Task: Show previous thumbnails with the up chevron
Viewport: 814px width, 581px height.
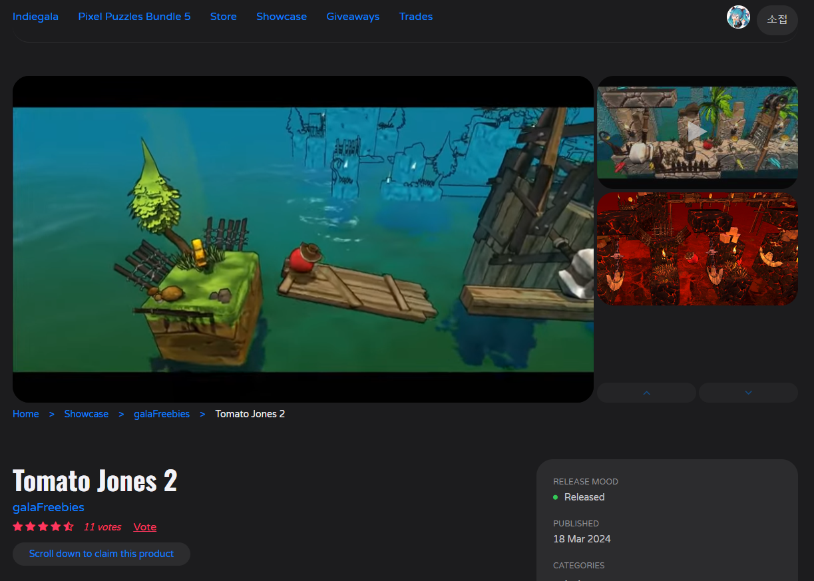Action: [x=646, y=393]
